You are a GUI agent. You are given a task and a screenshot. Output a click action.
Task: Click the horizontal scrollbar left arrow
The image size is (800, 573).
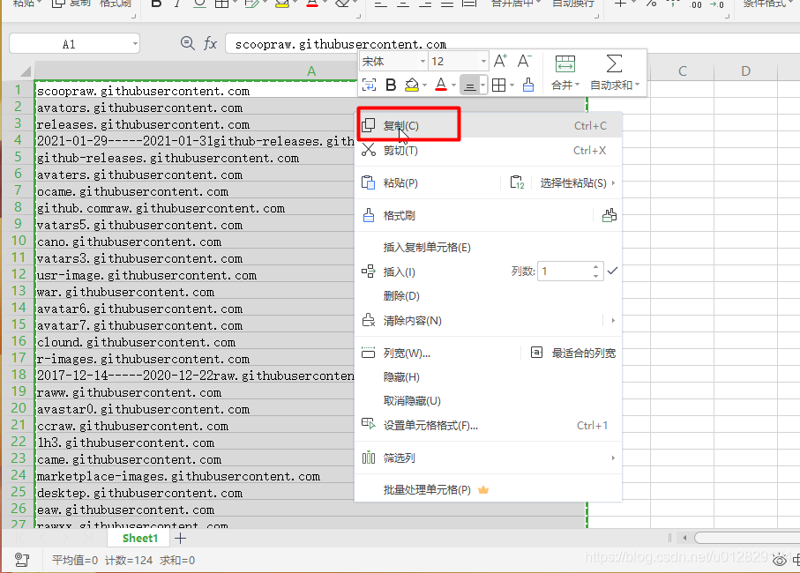point(684,538)
